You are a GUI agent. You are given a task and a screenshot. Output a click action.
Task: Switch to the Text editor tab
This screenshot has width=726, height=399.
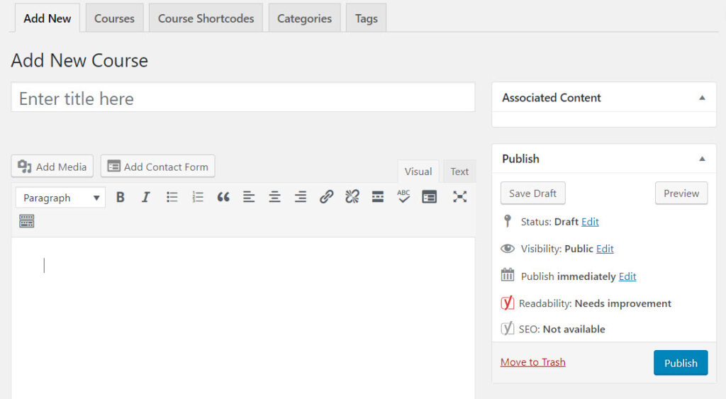[x=459, y=172]
